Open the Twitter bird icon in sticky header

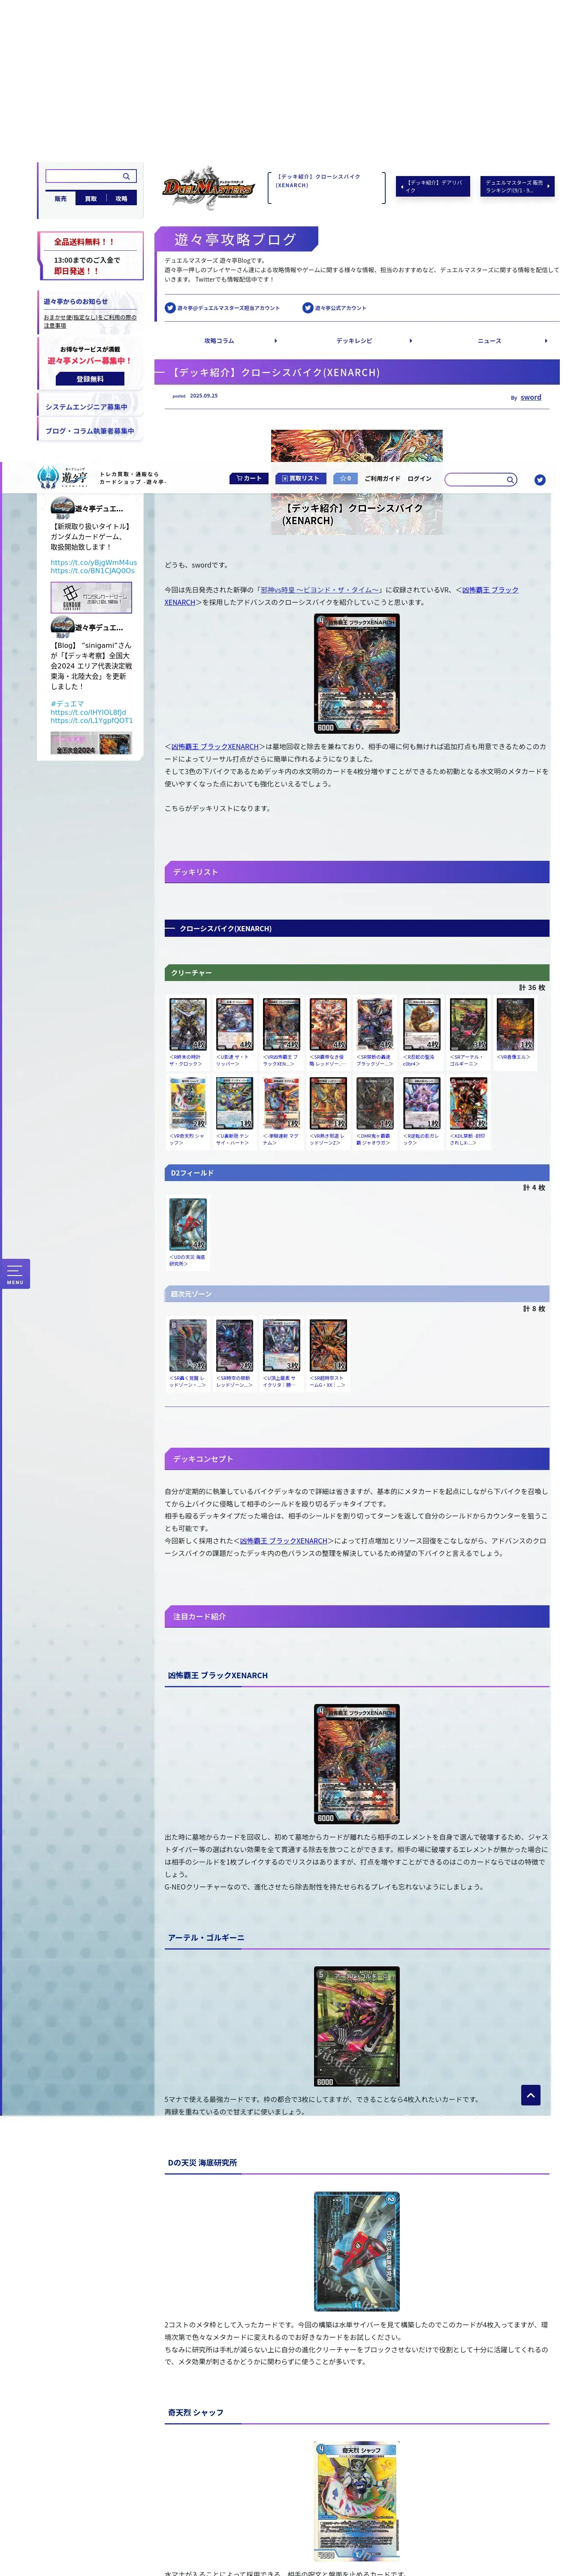540,480
